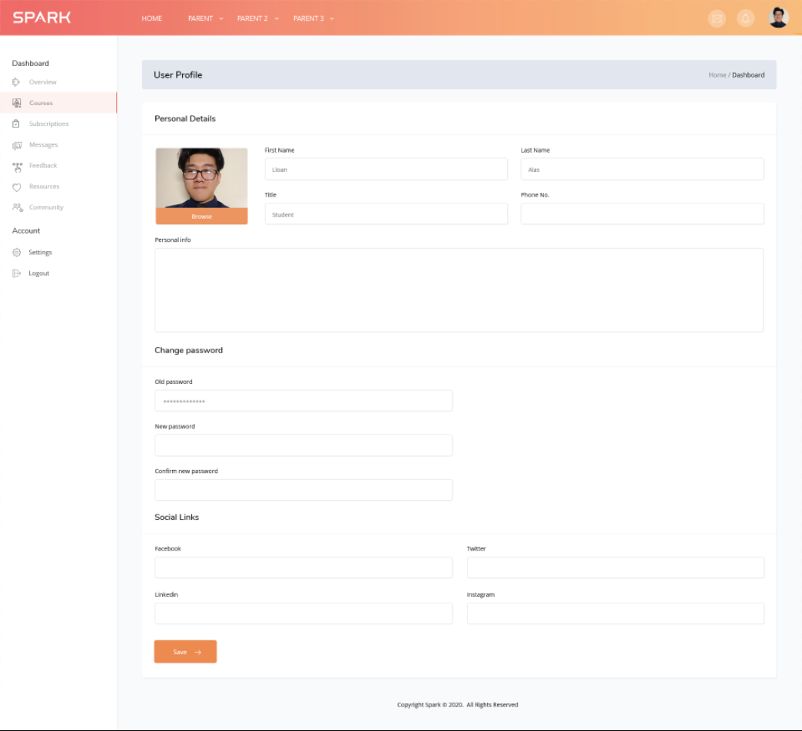Open Resources in the sidebar
This screenshot has height=731, width=802.
[x=44, y=187]
